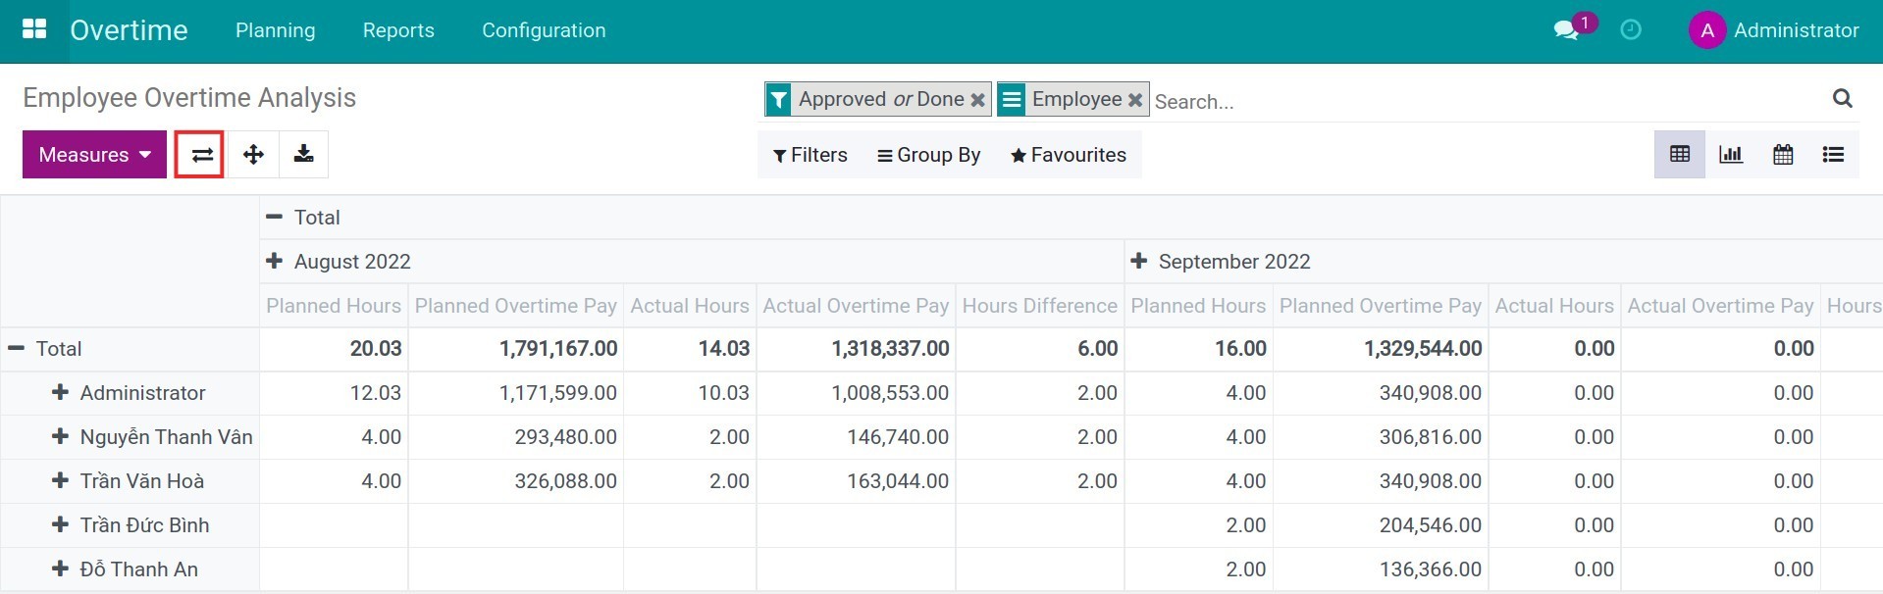Download the pivot as spreadsheet
The height and width of the screenshot is (594, 1883).
(x=304, y=155)
